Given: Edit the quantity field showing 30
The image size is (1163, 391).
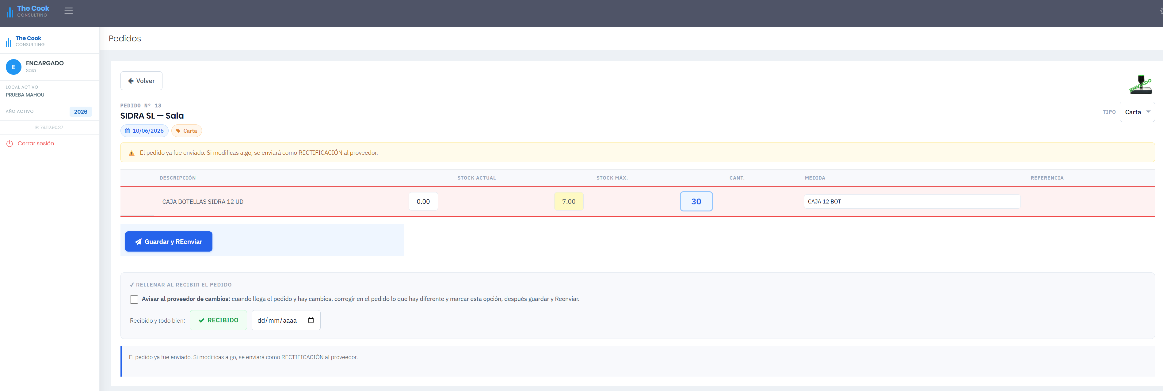Looking at the screenshot, I should tap(696, 201).
